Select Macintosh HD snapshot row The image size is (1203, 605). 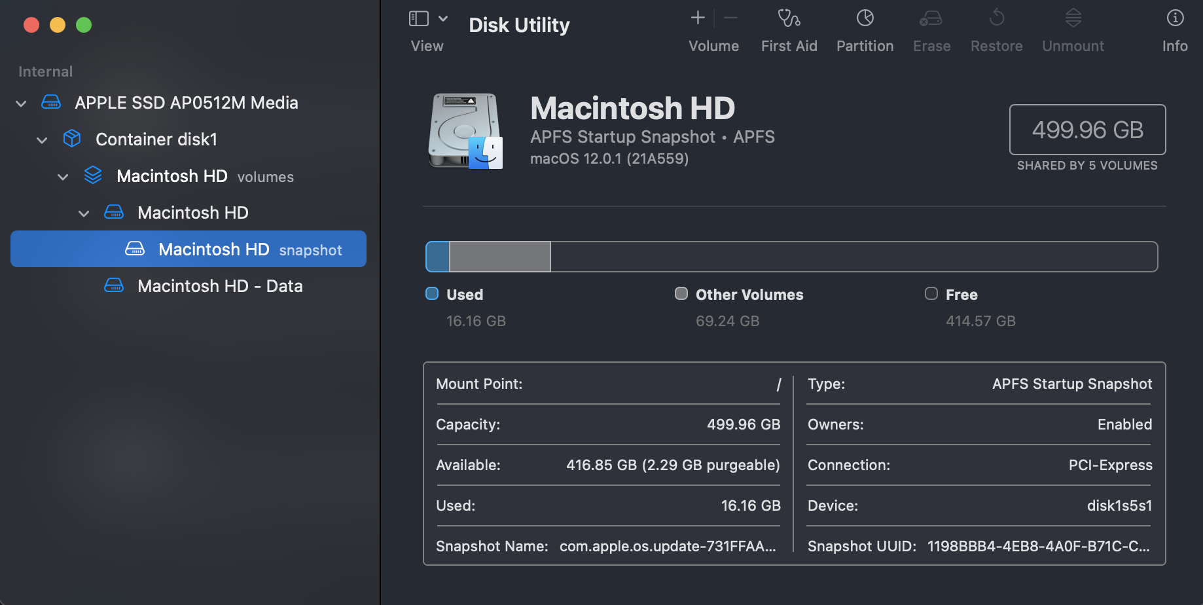[189, 249]
